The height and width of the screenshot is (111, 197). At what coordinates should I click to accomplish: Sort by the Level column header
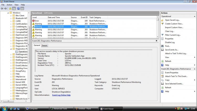(x=39, y=17)
